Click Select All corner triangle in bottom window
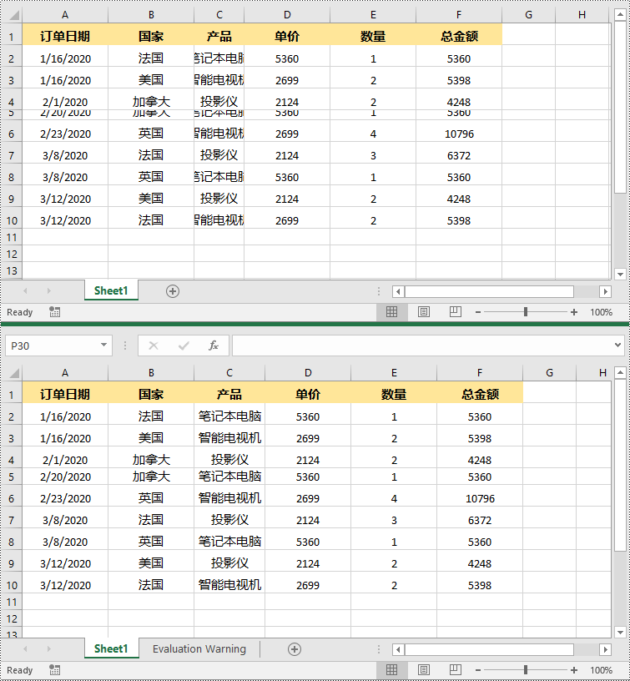Viewport: 630px width, 681px height. point(14,373)
